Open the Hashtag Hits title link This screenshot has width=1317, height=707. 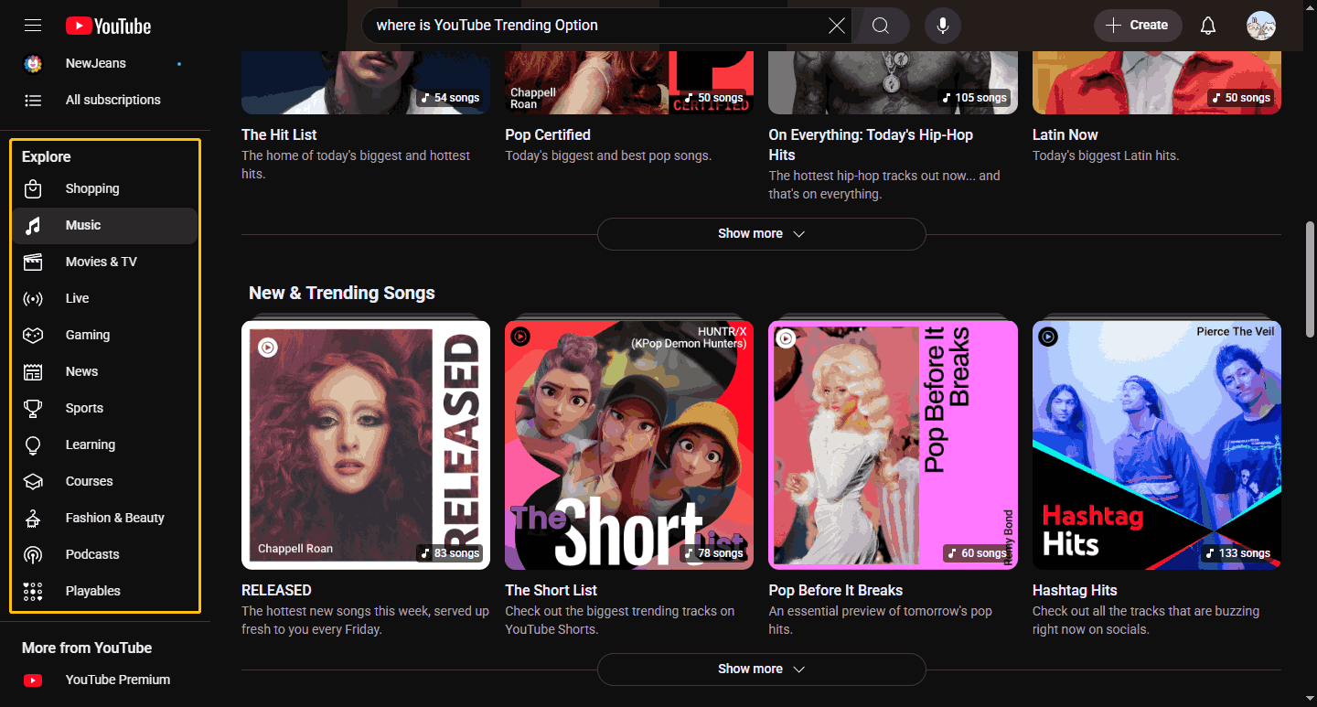tap(1075, 590)
